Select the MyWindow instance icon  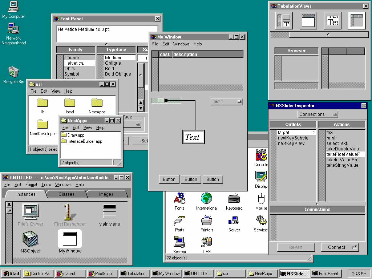(70, 238)
